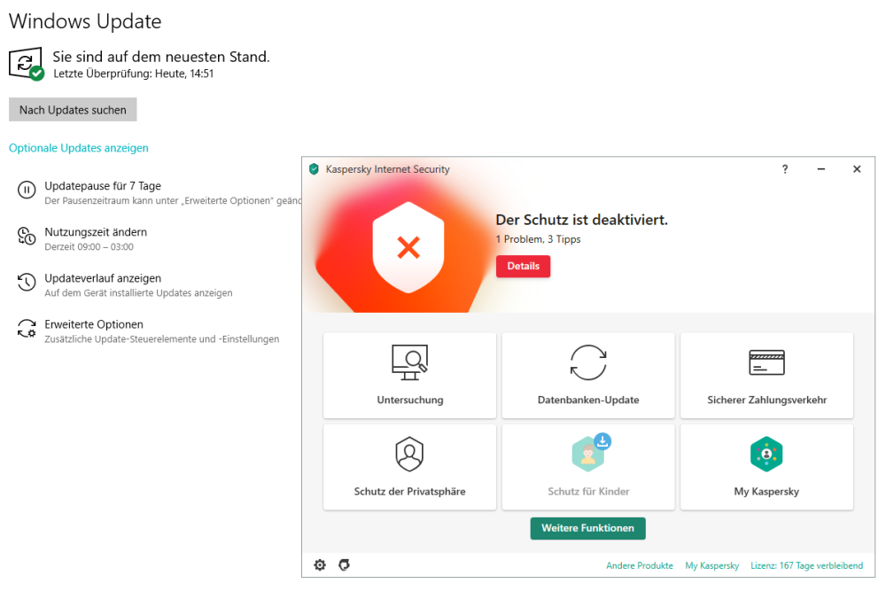The image size is (886, 591).
Task: Open the Untersuchung scan tile
Action: [x=409, y=375]
